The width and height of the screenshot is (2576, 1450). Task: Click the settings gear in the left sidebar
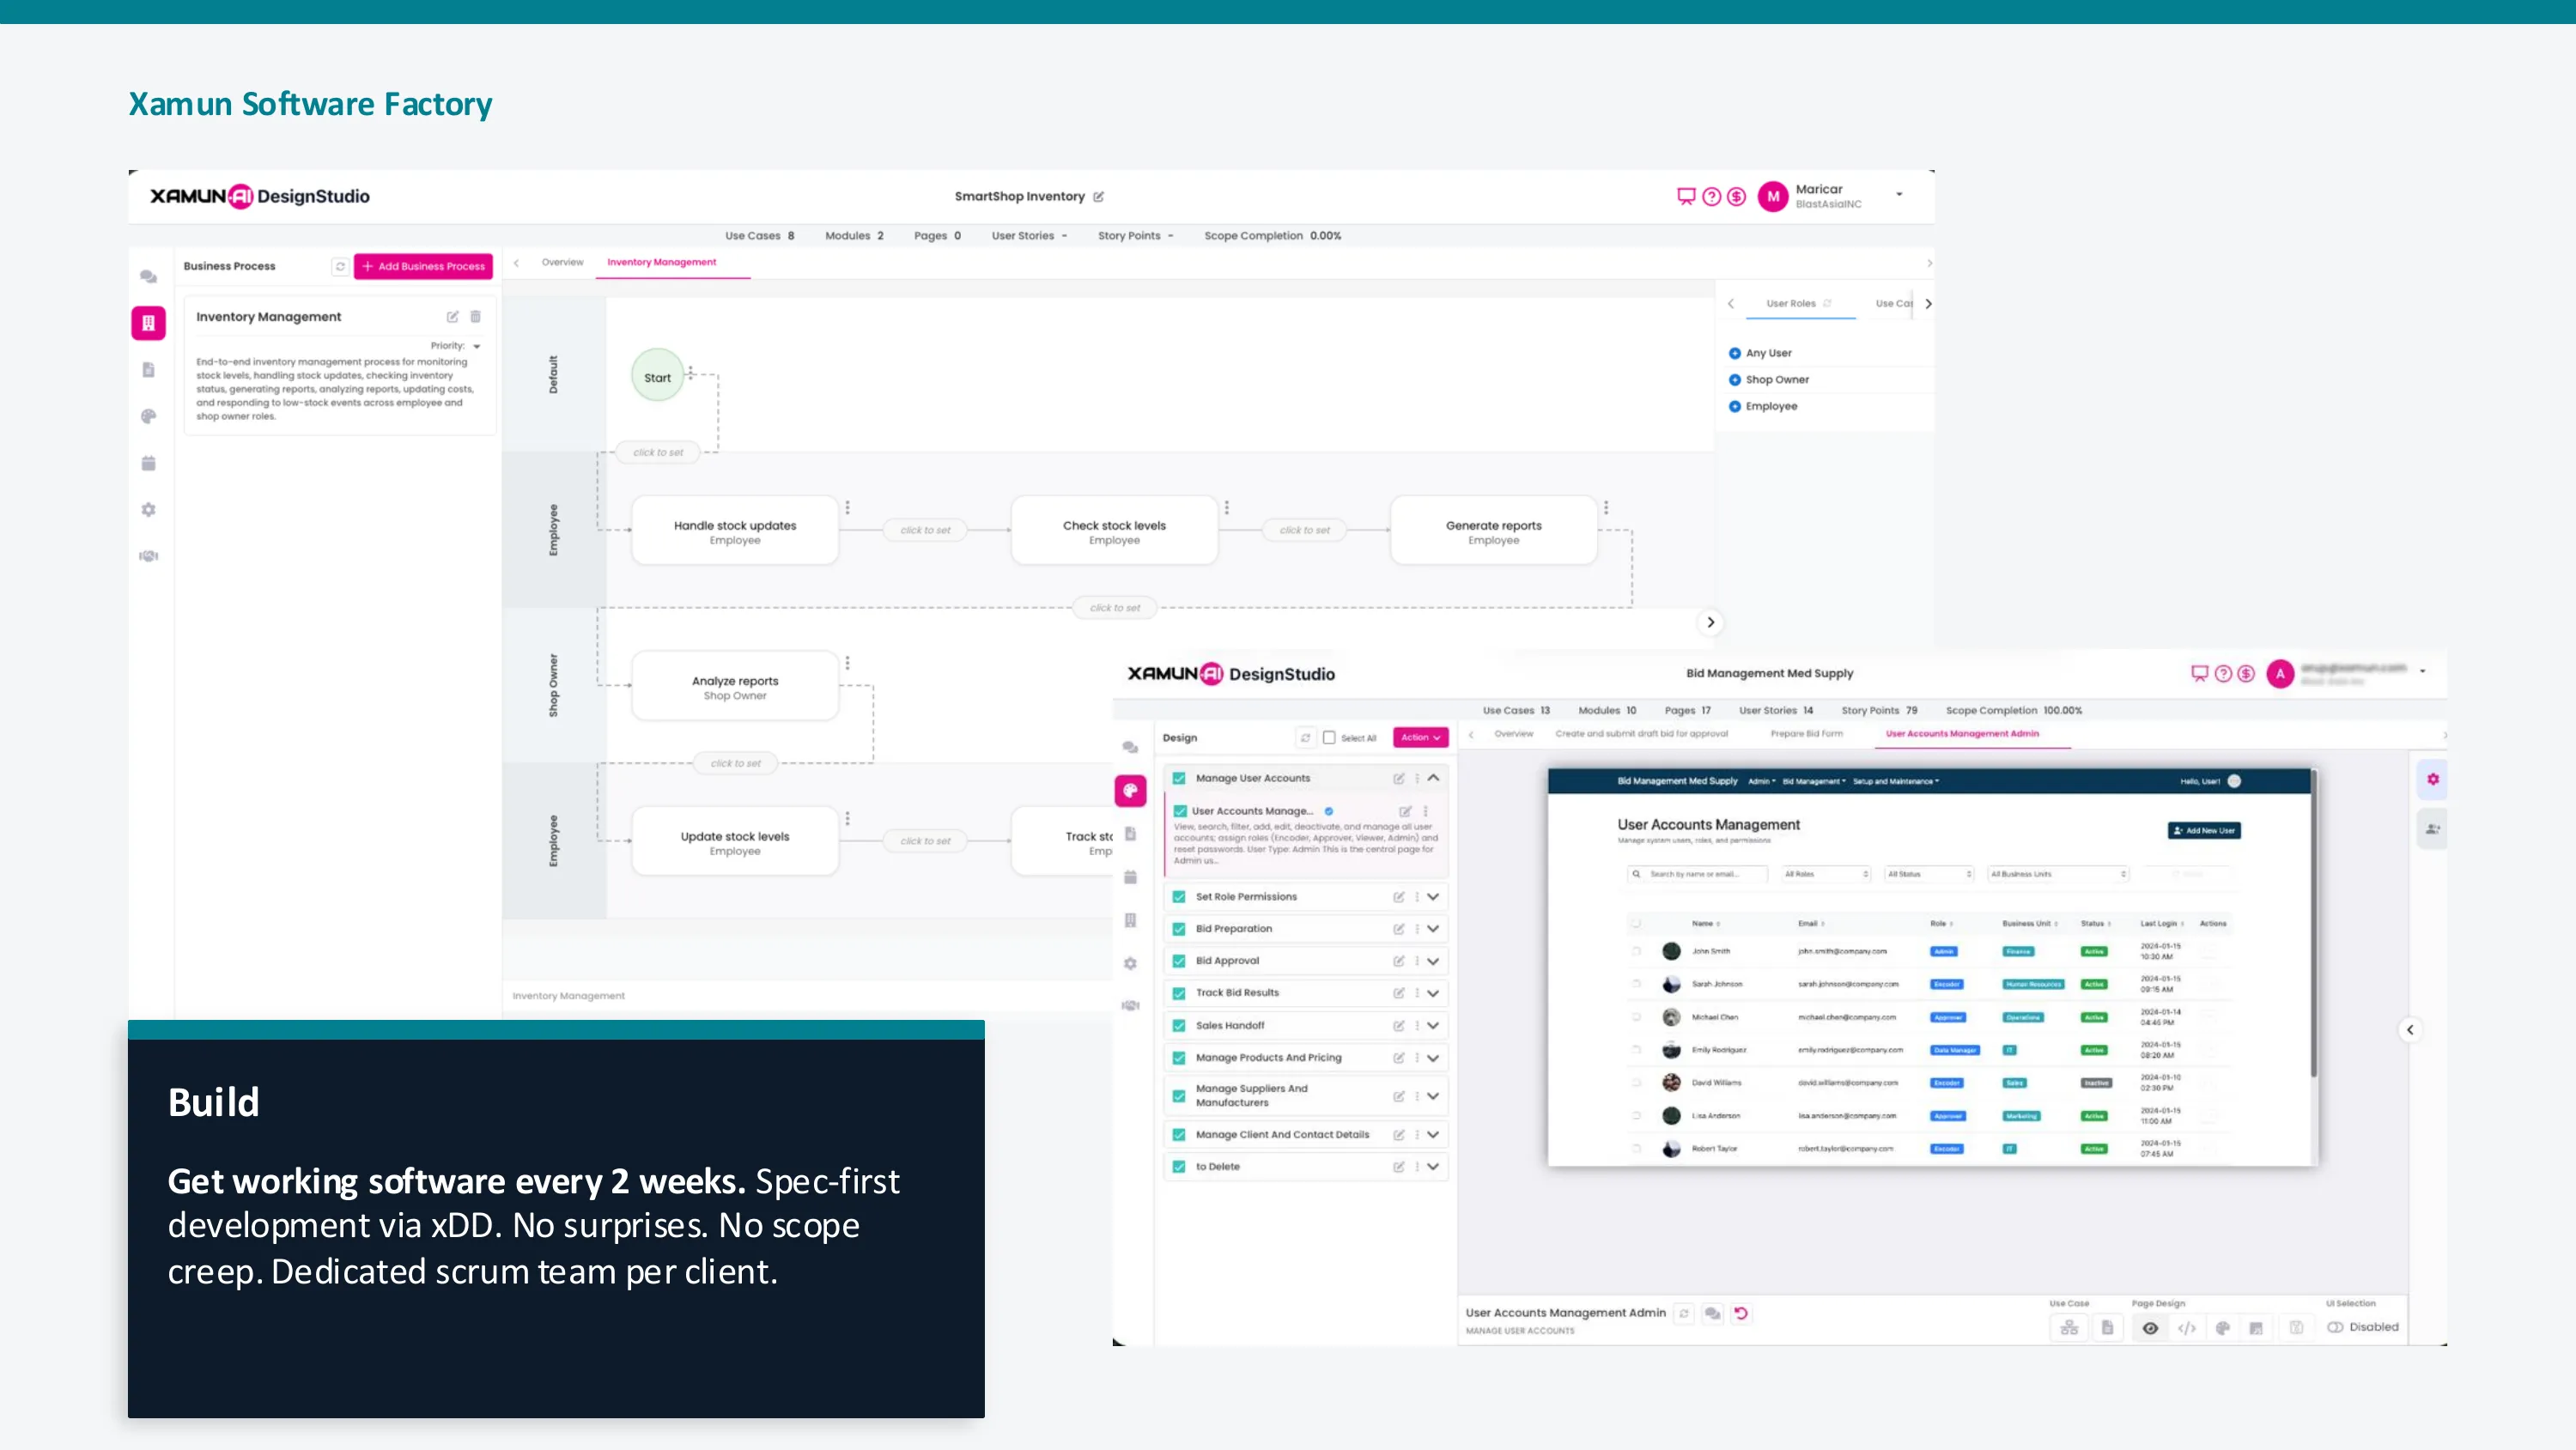tap(148, 509)
